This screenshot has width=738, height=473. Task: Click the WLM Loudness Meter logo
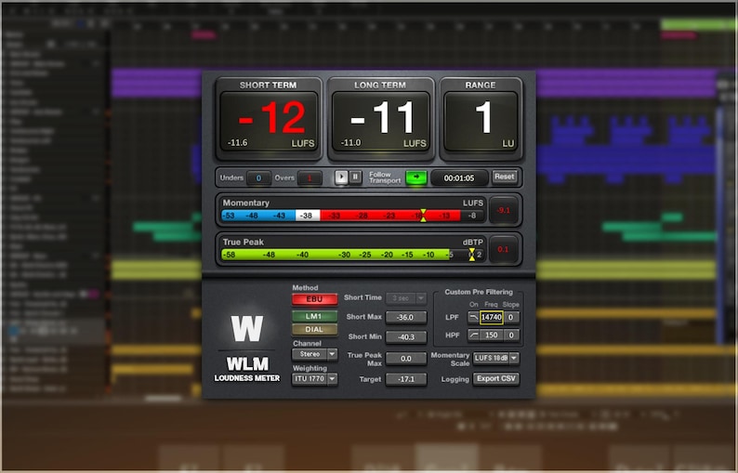[246, 348]
